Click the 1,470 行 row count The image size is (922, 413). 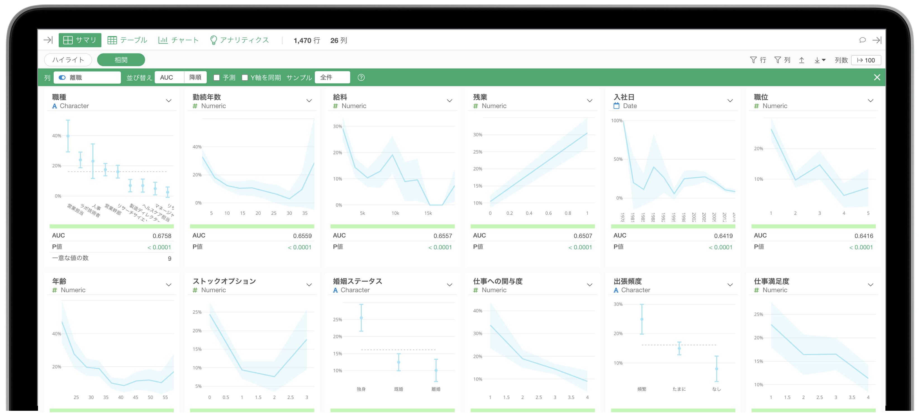[x=307, y=40]
